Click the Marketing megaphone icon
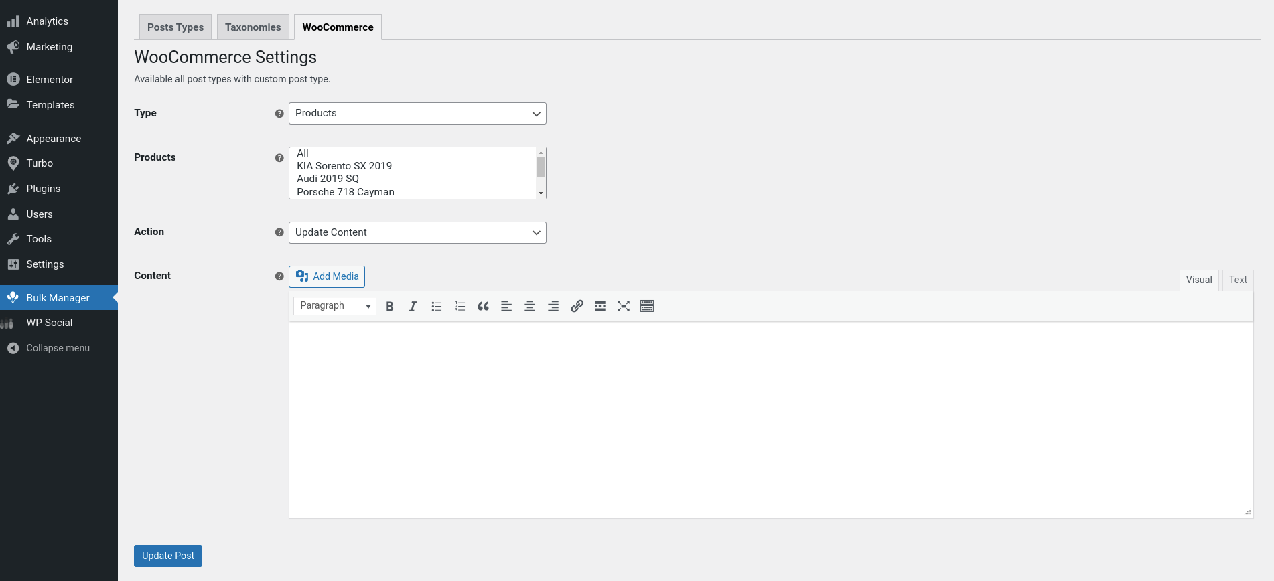1274x581 pixels. pos(13,47)
